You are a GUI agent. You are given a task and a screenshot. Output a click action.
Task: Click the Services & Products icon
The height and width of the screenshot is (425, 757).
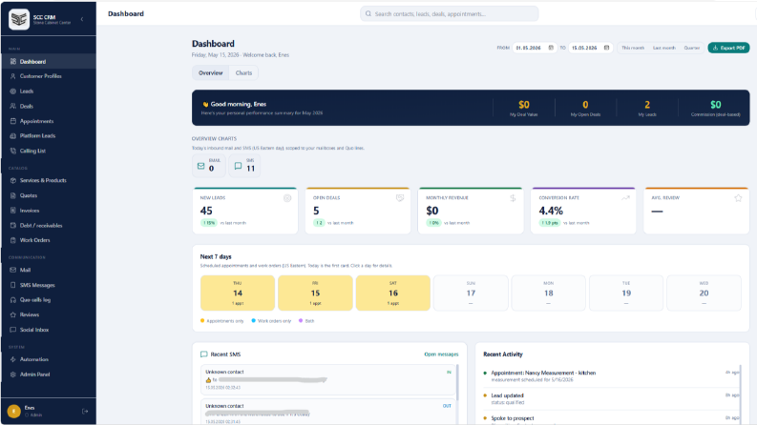click(13, 180)
